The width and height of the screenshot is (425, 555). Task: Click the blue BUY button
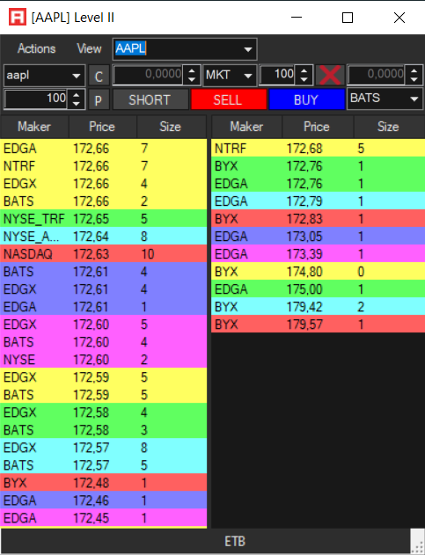click(x=307, y=99)
